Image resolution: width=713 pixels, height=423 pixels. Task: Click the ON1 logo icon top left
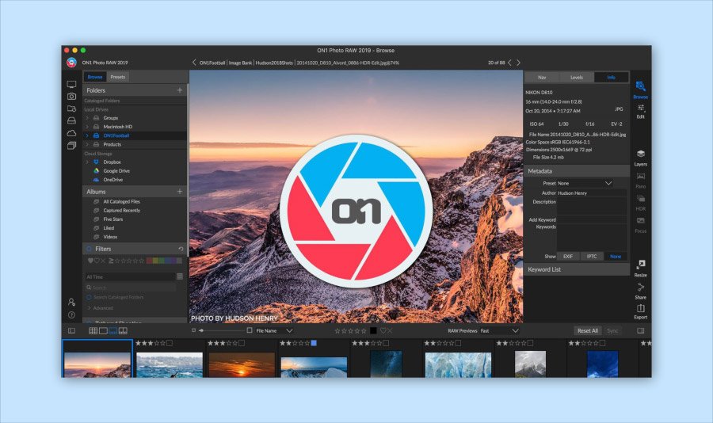click(x=71, y=63)
